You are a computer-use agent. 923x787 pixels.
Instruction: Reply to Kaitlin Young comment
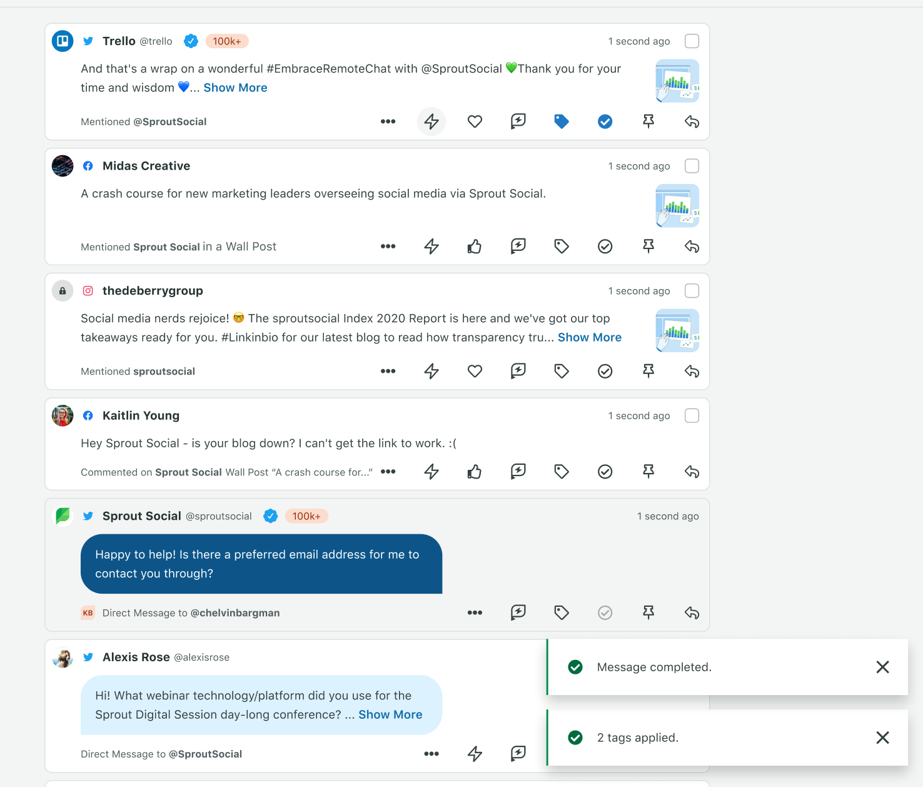692,472
